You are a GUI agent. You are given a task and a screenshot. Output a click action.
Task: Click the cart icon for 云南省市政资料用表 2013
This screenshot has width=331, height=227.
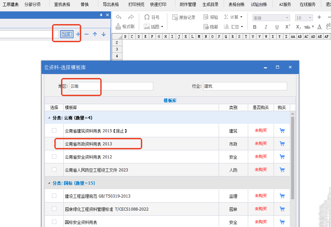pos(282,144)
